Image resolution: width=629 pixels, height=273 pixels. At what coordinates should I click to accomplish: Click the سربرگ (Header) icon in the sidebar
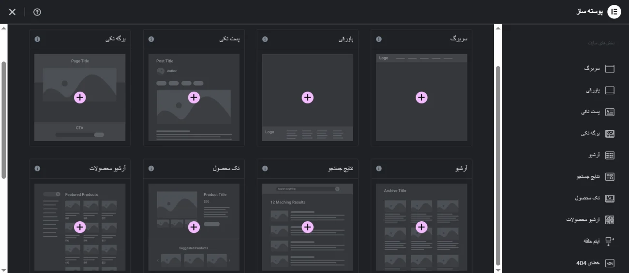coord(610,69)
